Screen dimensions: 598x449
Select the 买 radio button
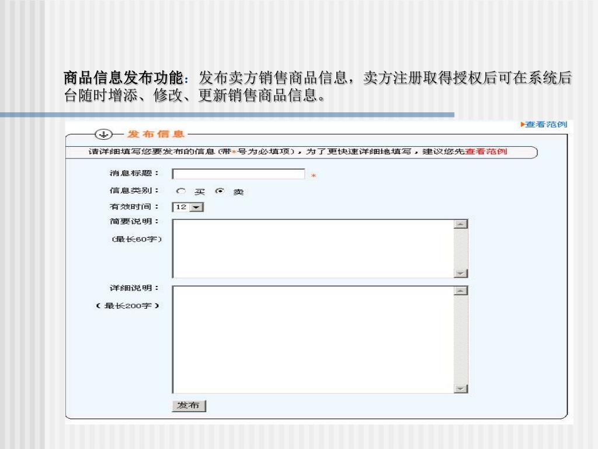pos(181,191)
